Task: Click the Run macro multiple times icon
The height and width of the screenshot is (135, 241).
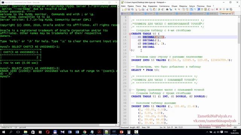Action: [x=227, y=9]
